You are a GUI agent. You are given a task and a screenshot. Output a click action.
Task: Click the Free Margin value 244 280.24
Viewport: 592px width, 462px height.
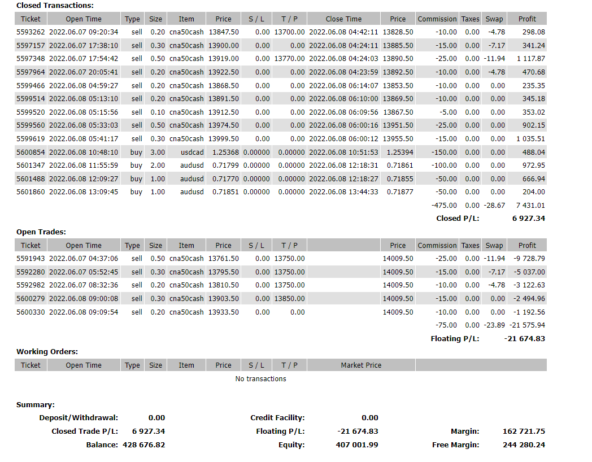[524, 444]
